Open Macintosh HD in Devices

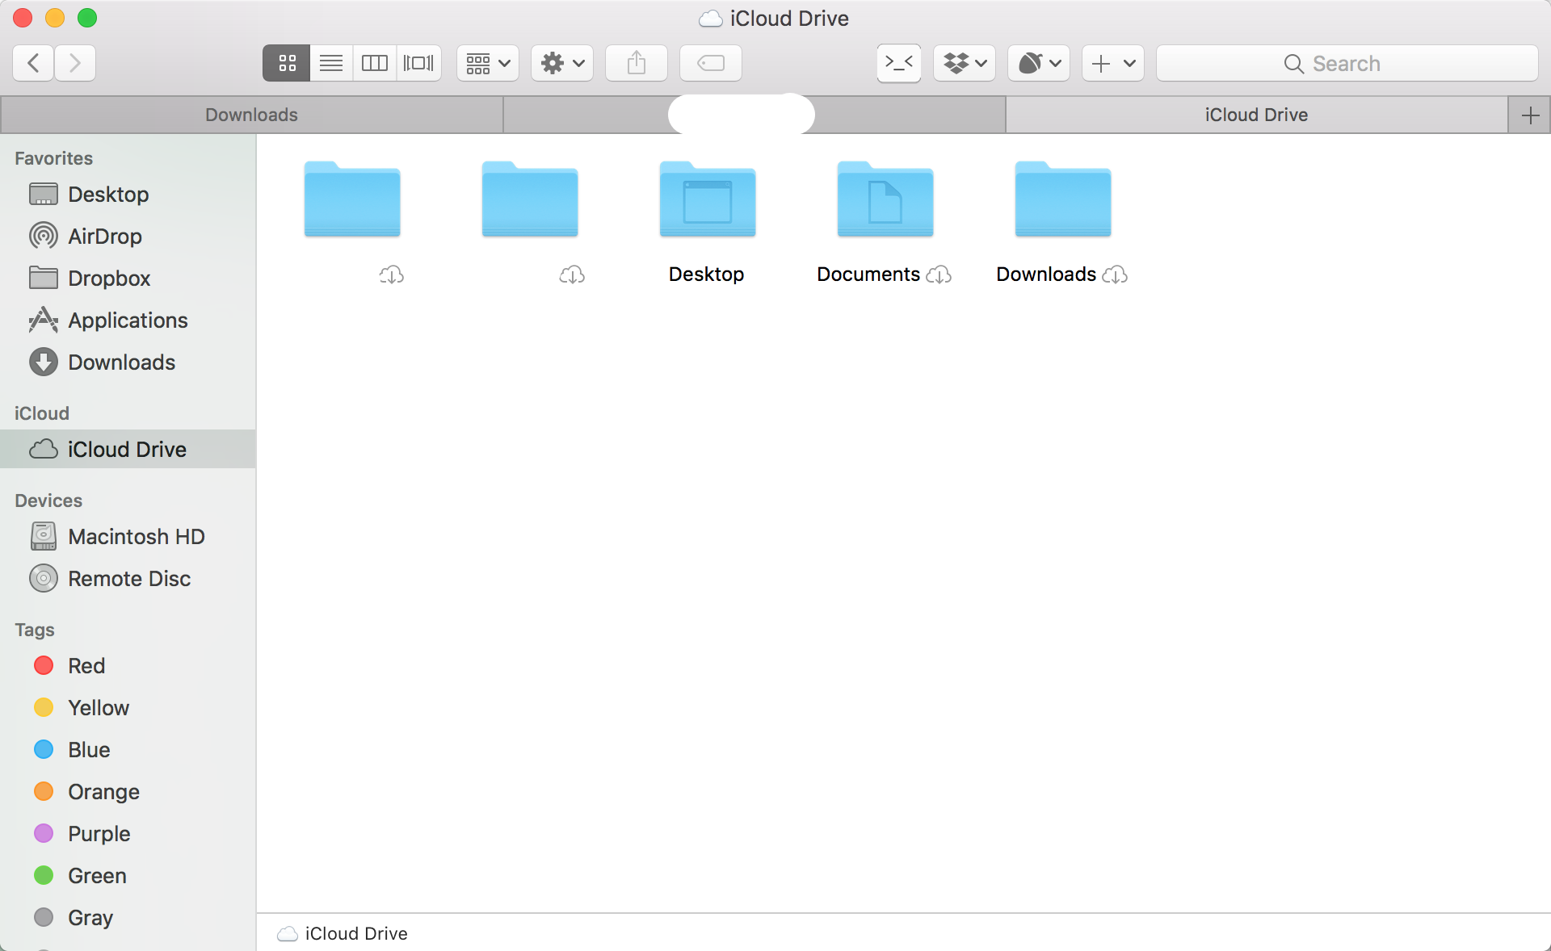(x=128, y=537)
